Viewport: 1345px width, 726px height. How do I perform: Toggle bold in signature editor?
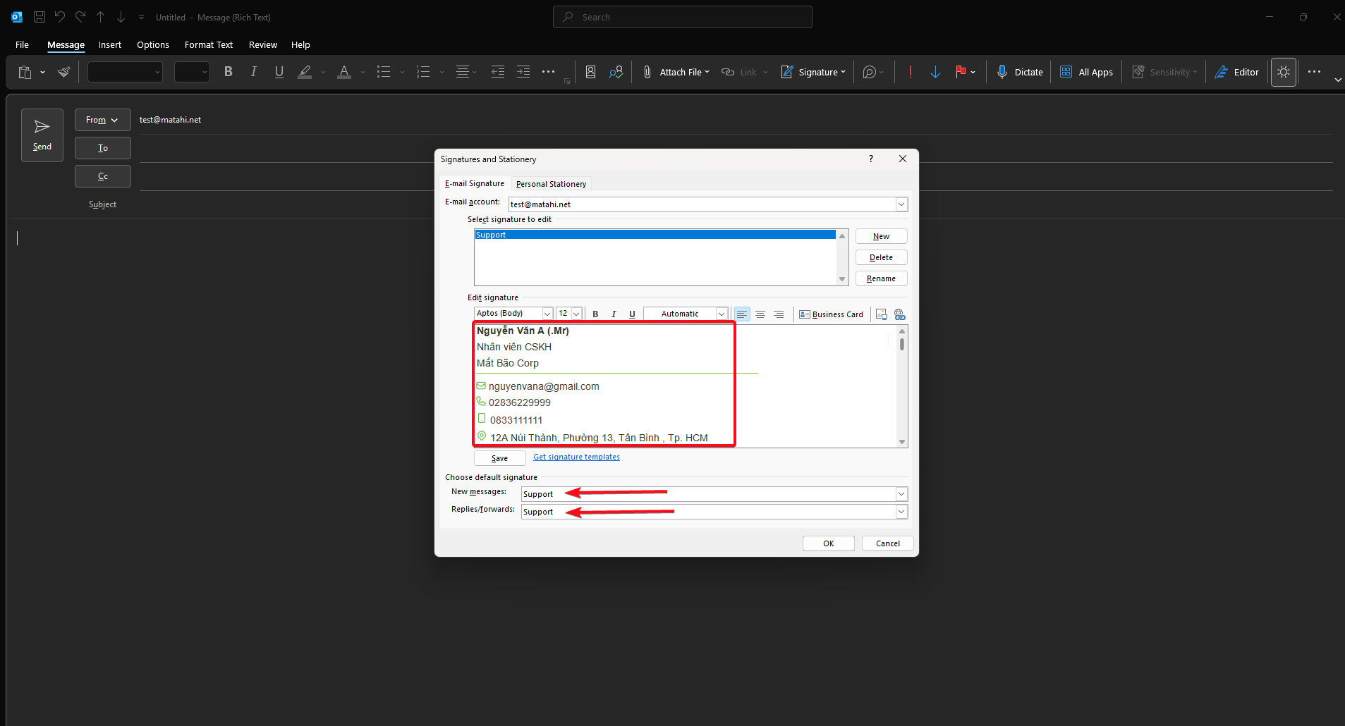595,314
